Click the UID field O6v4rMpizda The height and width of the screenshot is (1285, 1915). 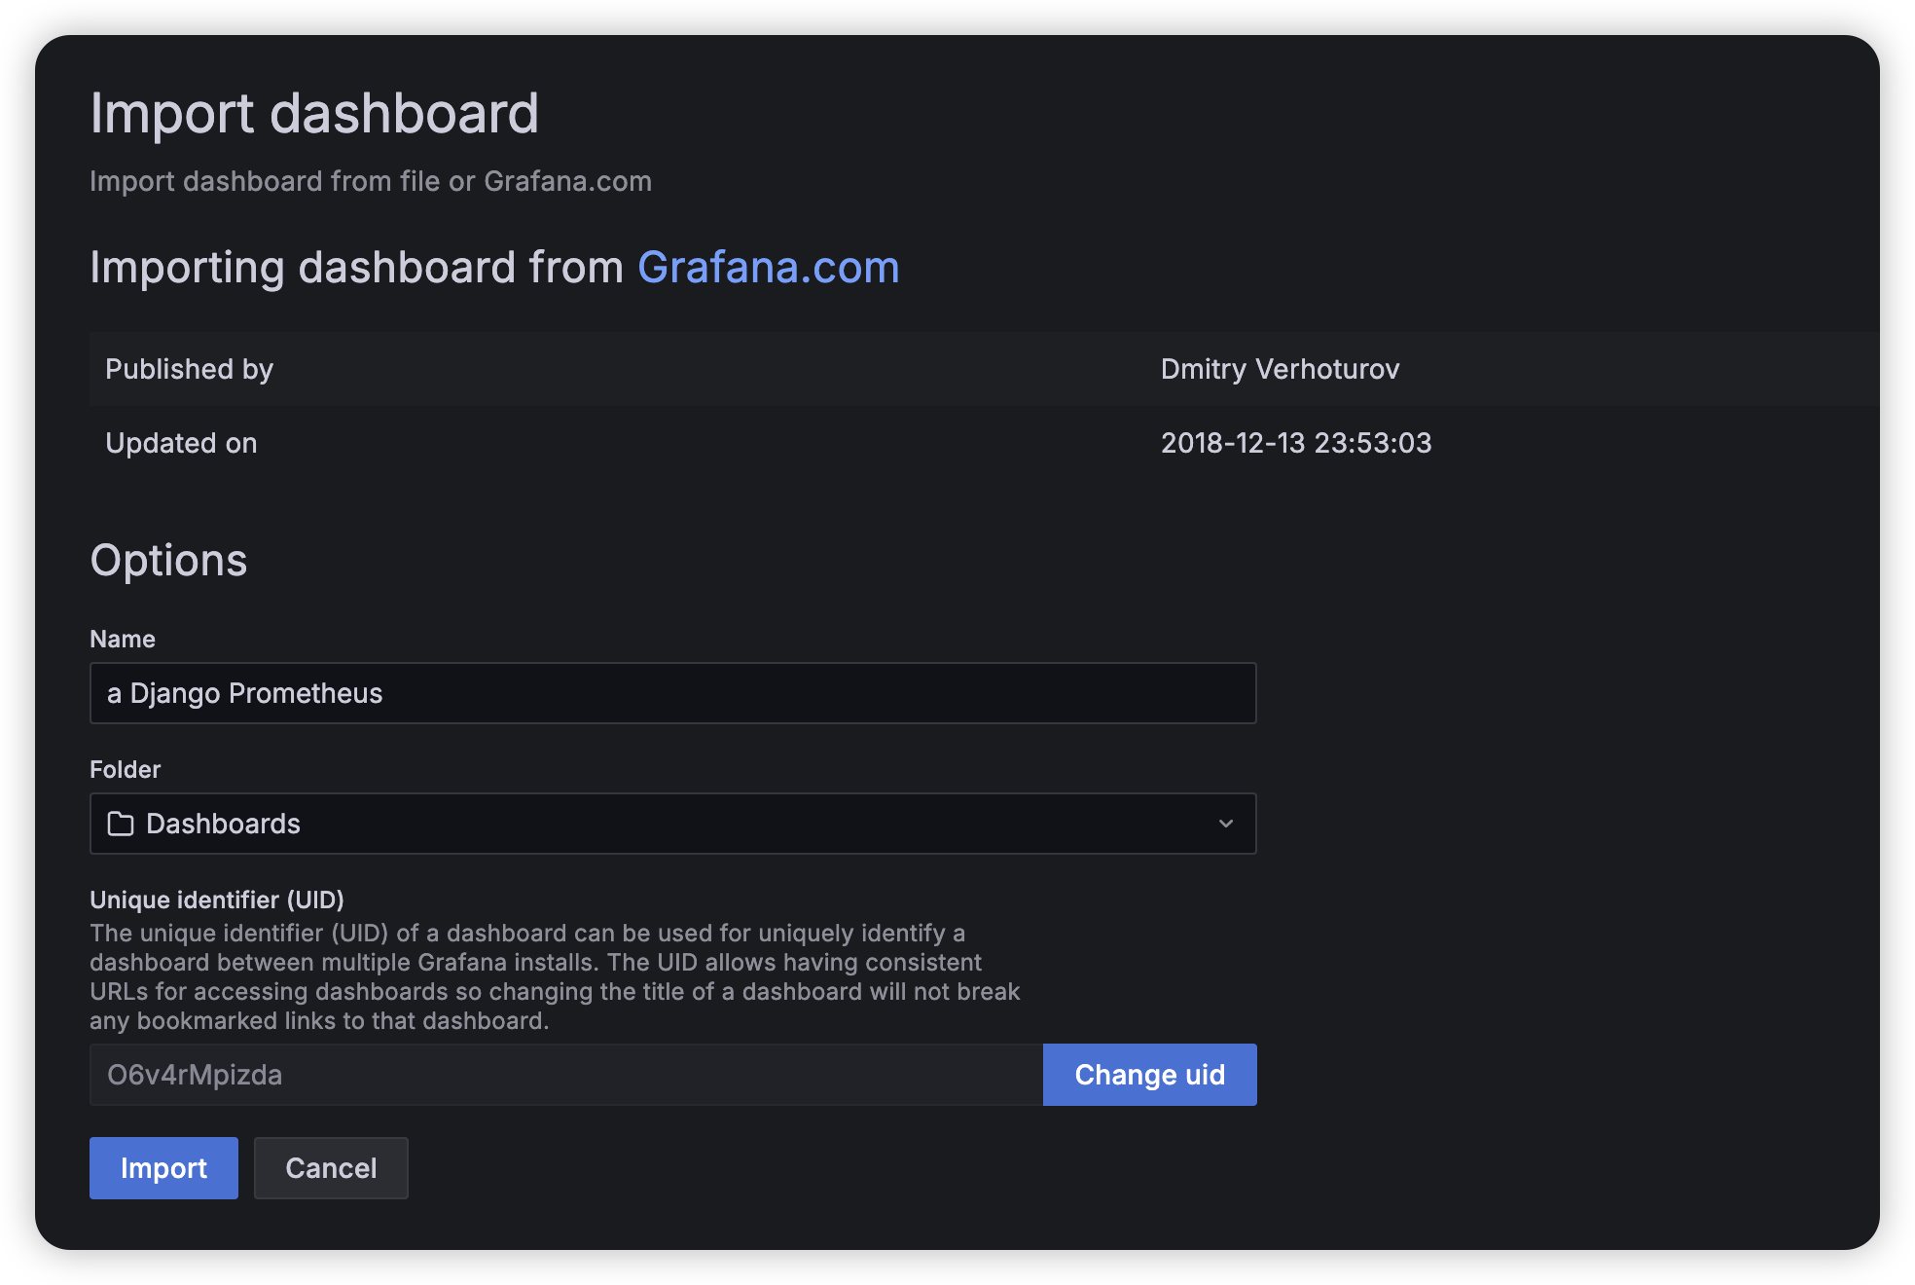[566, 1075]
